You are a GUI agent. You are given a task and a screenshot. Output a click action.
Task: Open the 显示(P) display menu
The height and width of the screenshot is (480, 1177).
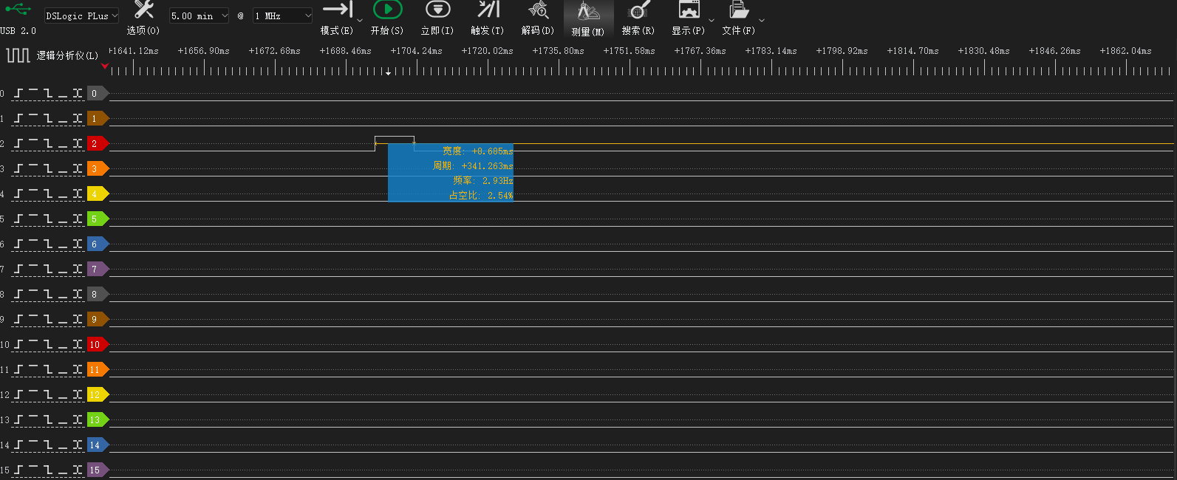tap(689, 18)
